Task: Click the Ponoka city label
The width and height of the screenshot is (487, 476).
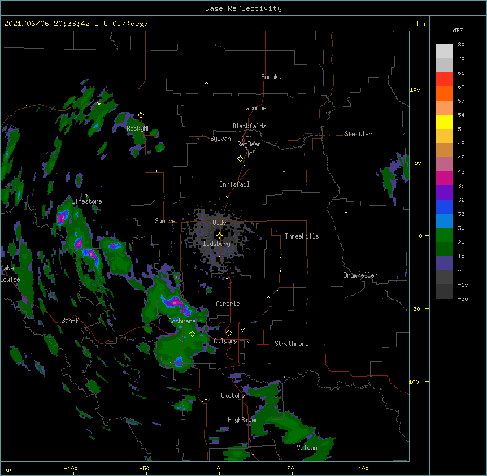Action: tap(271, 77)
